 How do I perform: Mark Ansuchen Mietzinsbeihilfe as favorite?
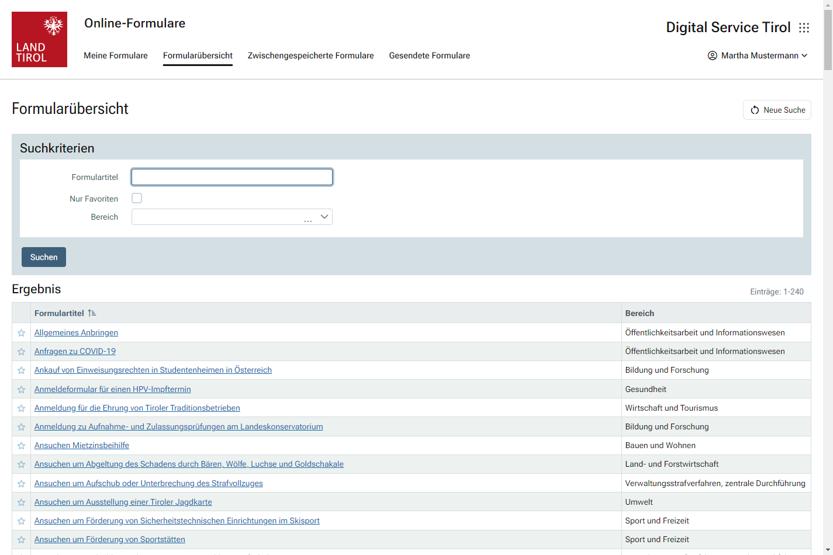point(22,446)
